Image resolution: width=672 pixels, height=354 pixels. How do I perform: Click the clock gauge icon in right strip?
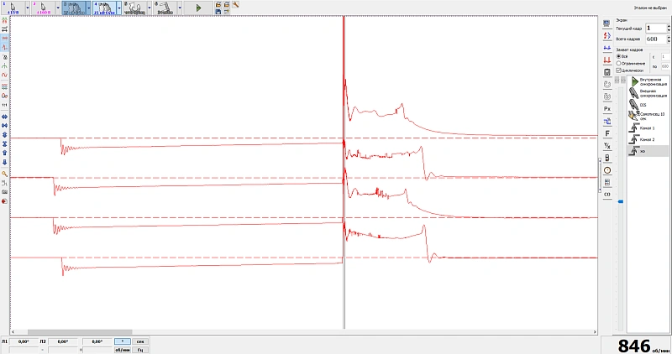[606, 170]
